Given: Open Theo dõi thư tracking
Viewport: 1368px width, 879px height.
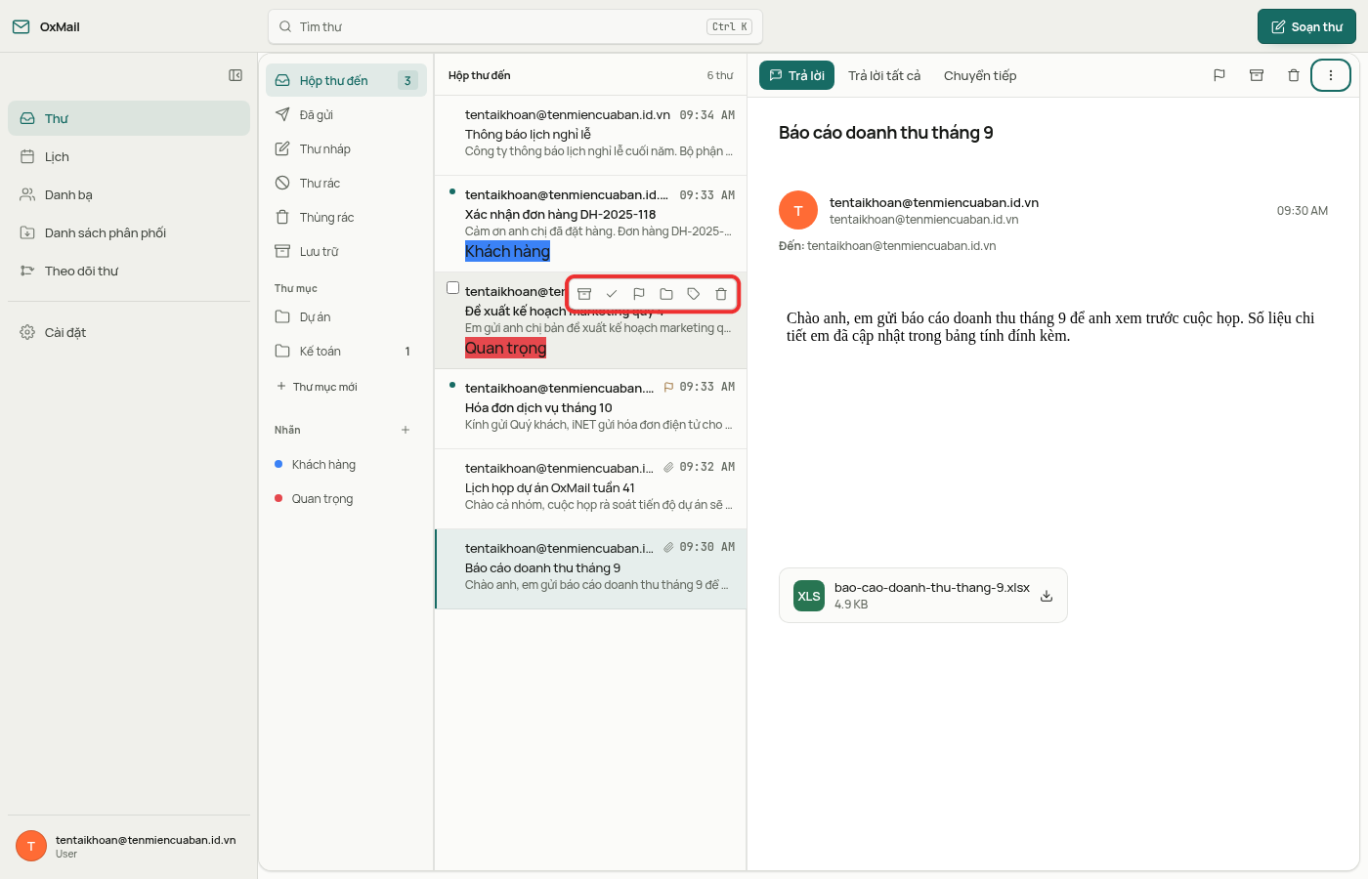Looking at the screenshot, I should pyautogui.click(x=129, y=271).
